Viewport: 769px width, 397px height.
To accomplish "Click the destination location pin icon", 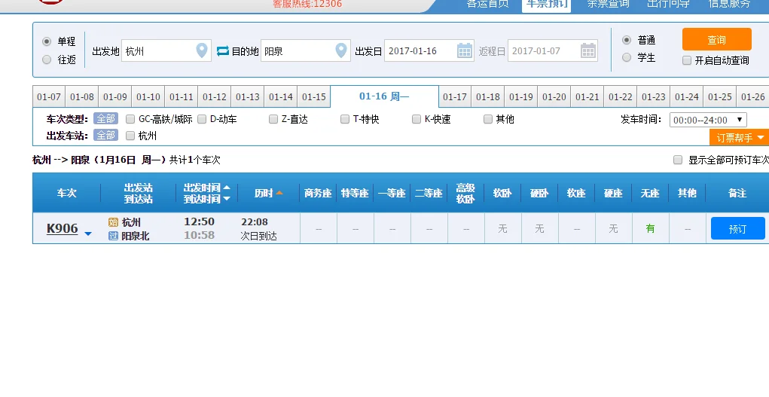I will (341, 50).
